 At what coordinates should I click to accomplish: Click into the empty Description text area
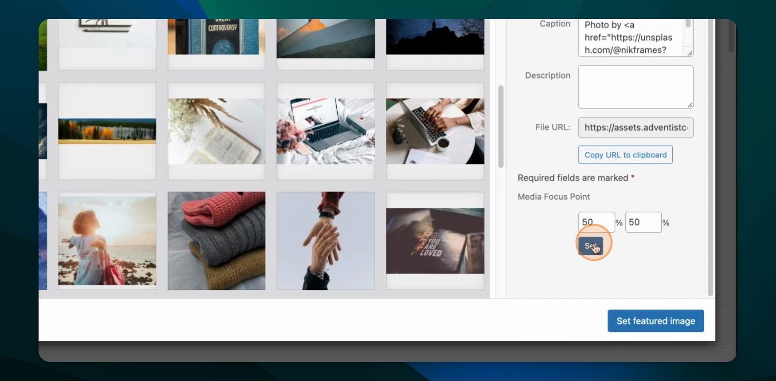635,87
